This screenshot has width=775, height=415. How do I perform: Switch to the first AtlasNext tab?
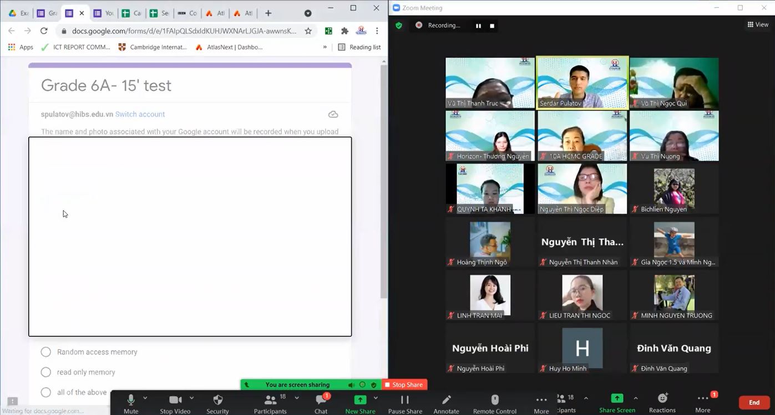coord(215,13)
